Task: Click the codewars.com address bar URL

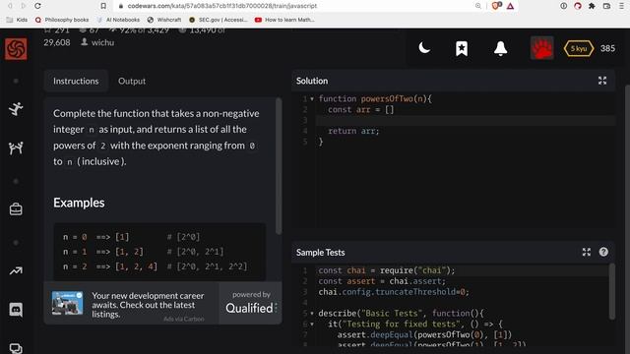Action: coord(222,6)
